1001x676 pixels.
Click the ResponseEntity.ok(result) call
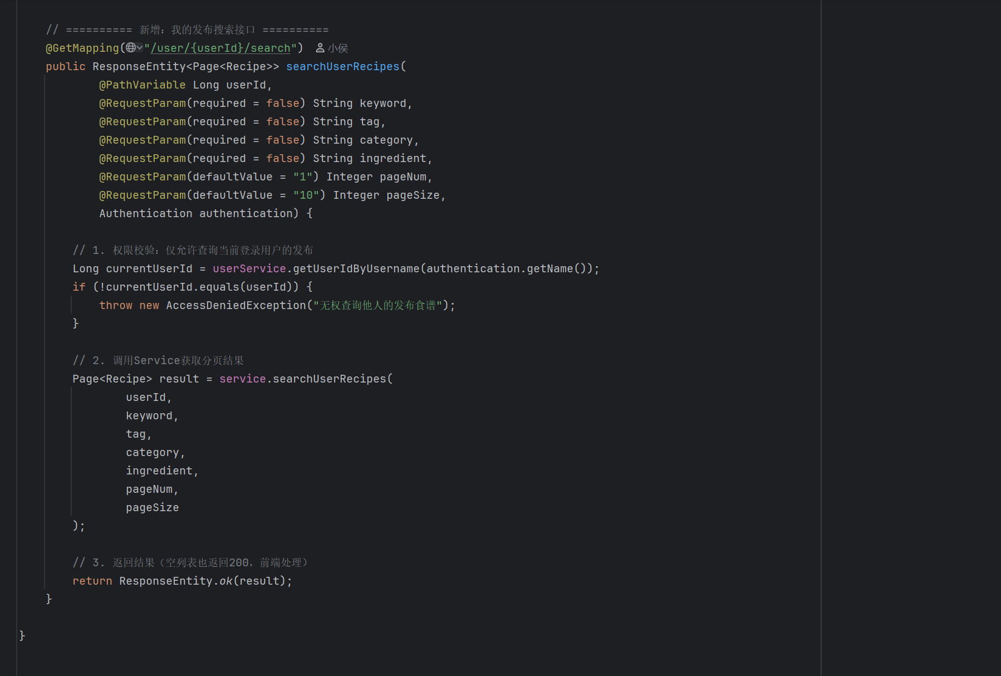click(x=203, y=581)
